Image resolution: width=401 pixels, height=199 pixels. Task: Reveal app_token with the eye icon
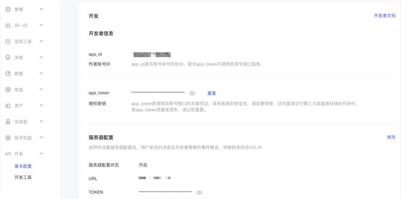point(192,93)
